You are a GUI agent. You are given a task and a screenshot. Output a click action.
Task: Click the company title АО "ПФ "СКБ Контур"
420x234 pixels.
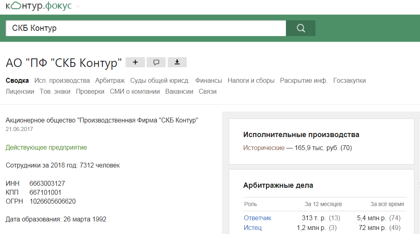(x=64, y=63)
